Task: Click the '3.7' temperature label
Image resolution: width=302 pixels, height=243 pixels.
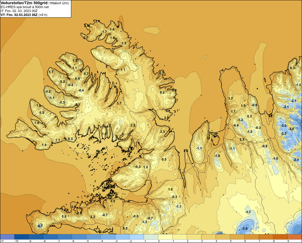Action: point(119,103)
